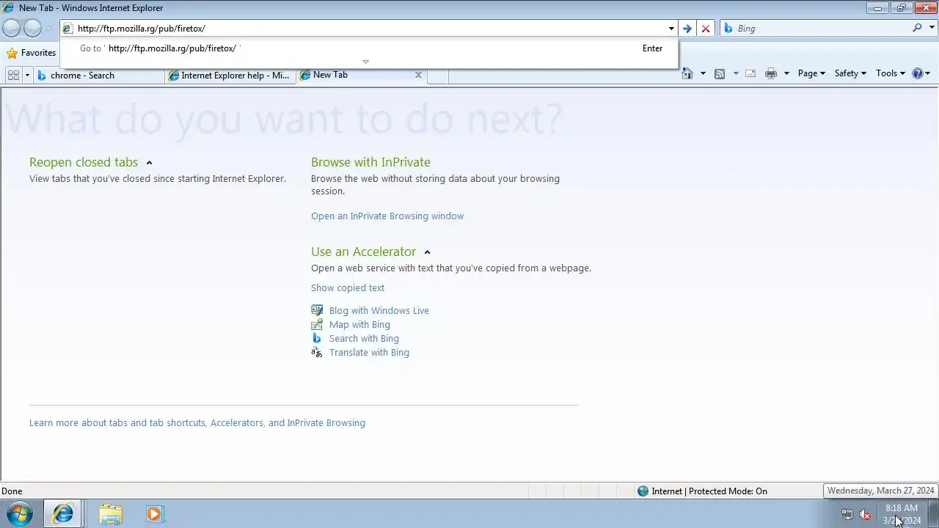939x528 pixels.
Task: Open the Page menu
Action: click(811, 73)
